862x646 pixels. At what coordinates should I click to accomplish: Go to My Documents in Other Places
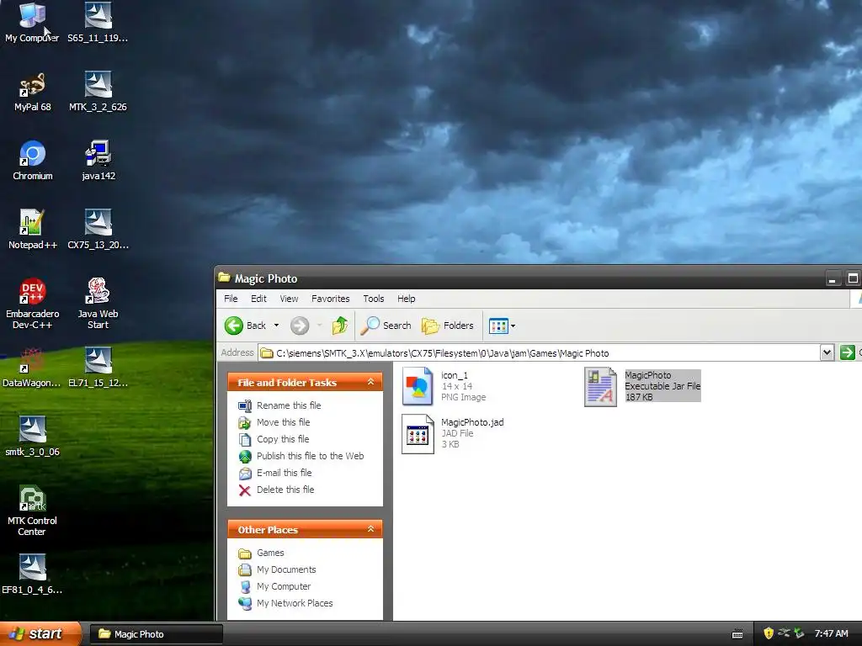coord(277,569)
